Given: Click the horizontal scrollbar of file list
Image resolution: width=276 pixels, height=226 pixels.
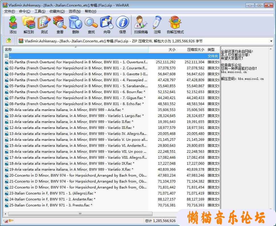Looking at the screenshot, I should point(80,214).
